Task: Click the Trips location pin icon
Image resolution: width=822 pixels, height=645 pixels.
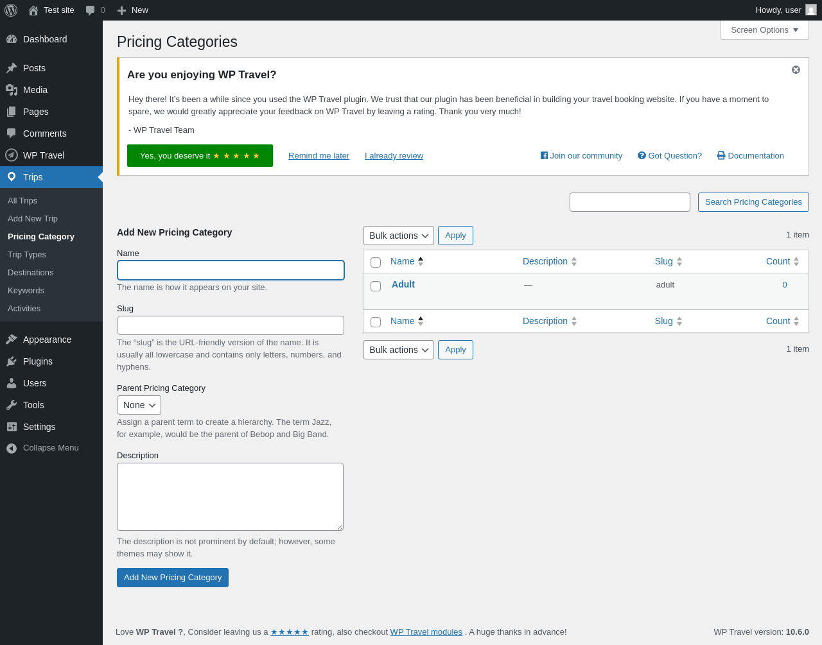Action: (x=12, y=177)
